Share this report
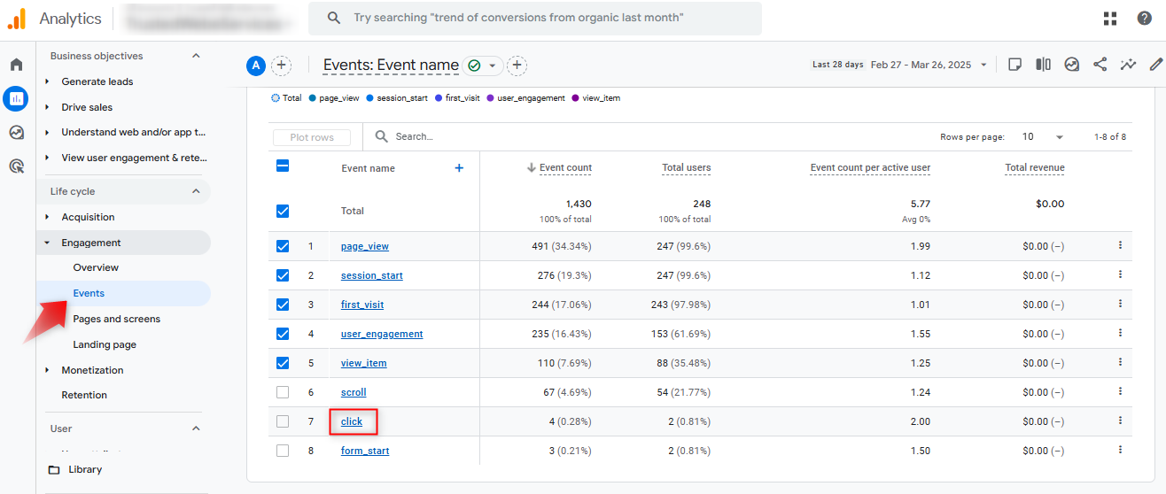Image resolution: width=1166 pixels, height=494 pixels. click(1100, 65)
